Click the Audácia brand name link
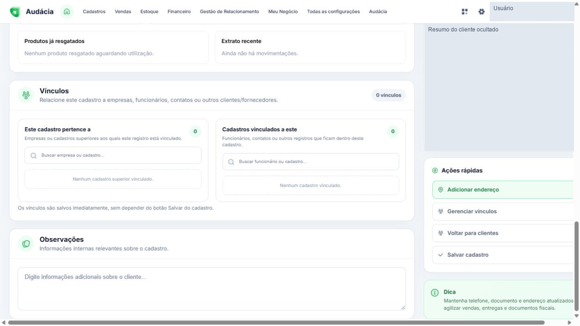 tap(39, 12)
